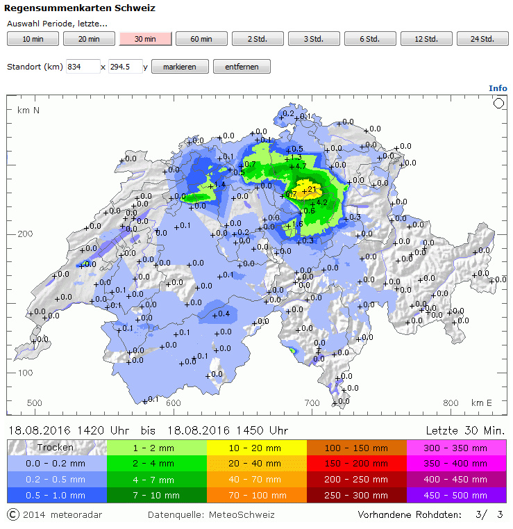The image size is (513, 529).
Task: Click the 350 - 400 mm legend swatch
Action: 456,464
